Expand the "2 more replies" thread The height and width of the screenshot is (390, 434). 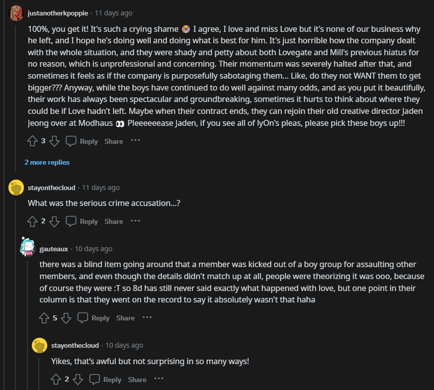click(x=47, y=162)
